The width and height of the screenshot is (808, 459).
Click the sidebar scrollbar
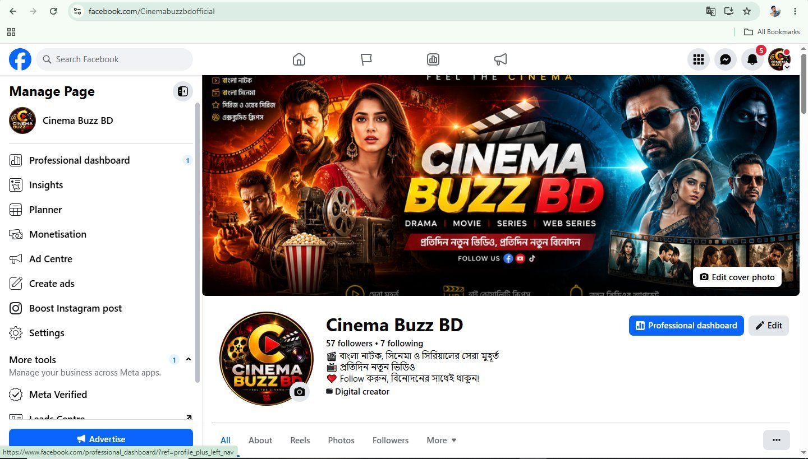point(198,243)
